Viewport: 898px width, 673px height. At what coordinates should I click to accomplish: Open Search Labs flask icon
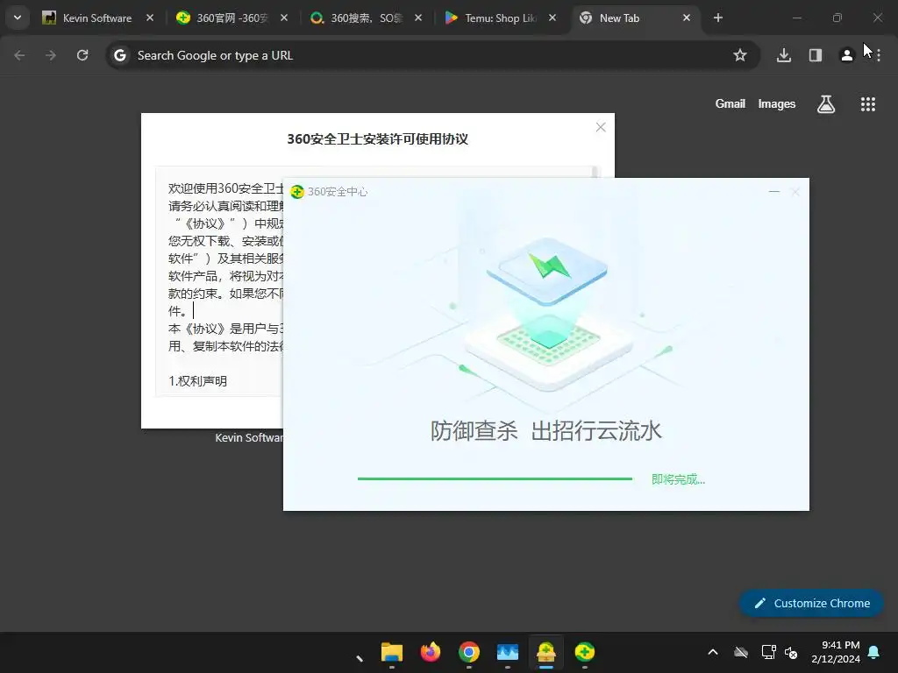826,103
